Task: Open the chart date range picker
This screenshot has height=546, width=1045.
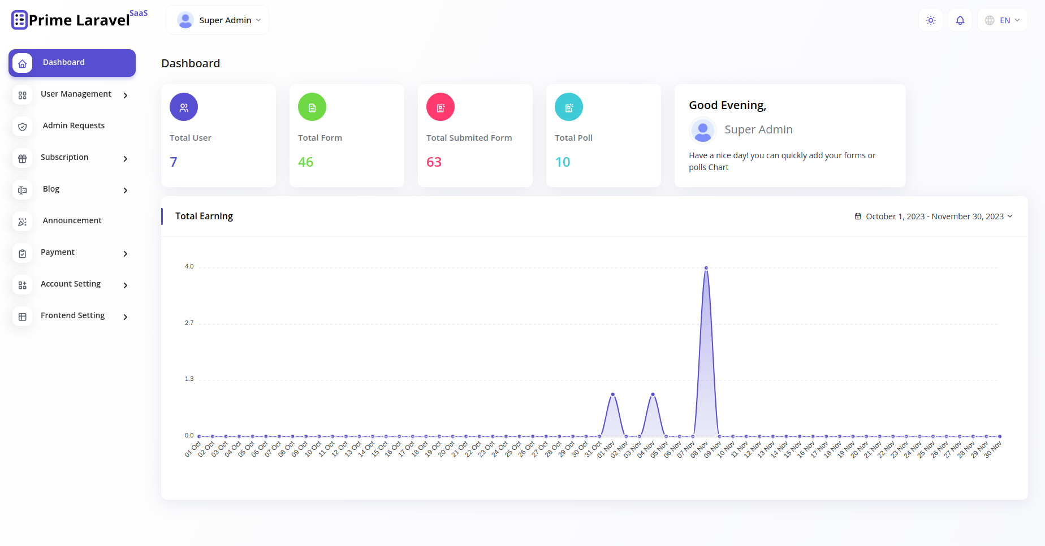Action: click(934, 216)
